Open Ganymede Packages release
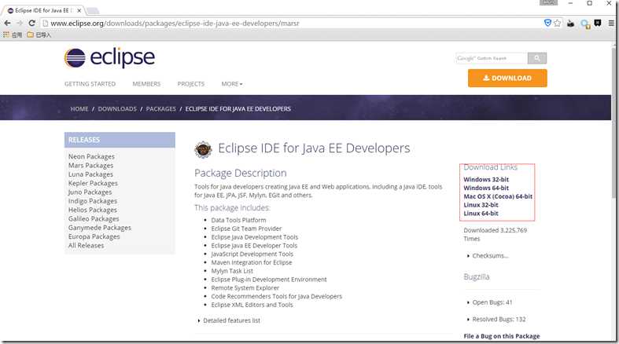The image size is (619, 344). 99,228
